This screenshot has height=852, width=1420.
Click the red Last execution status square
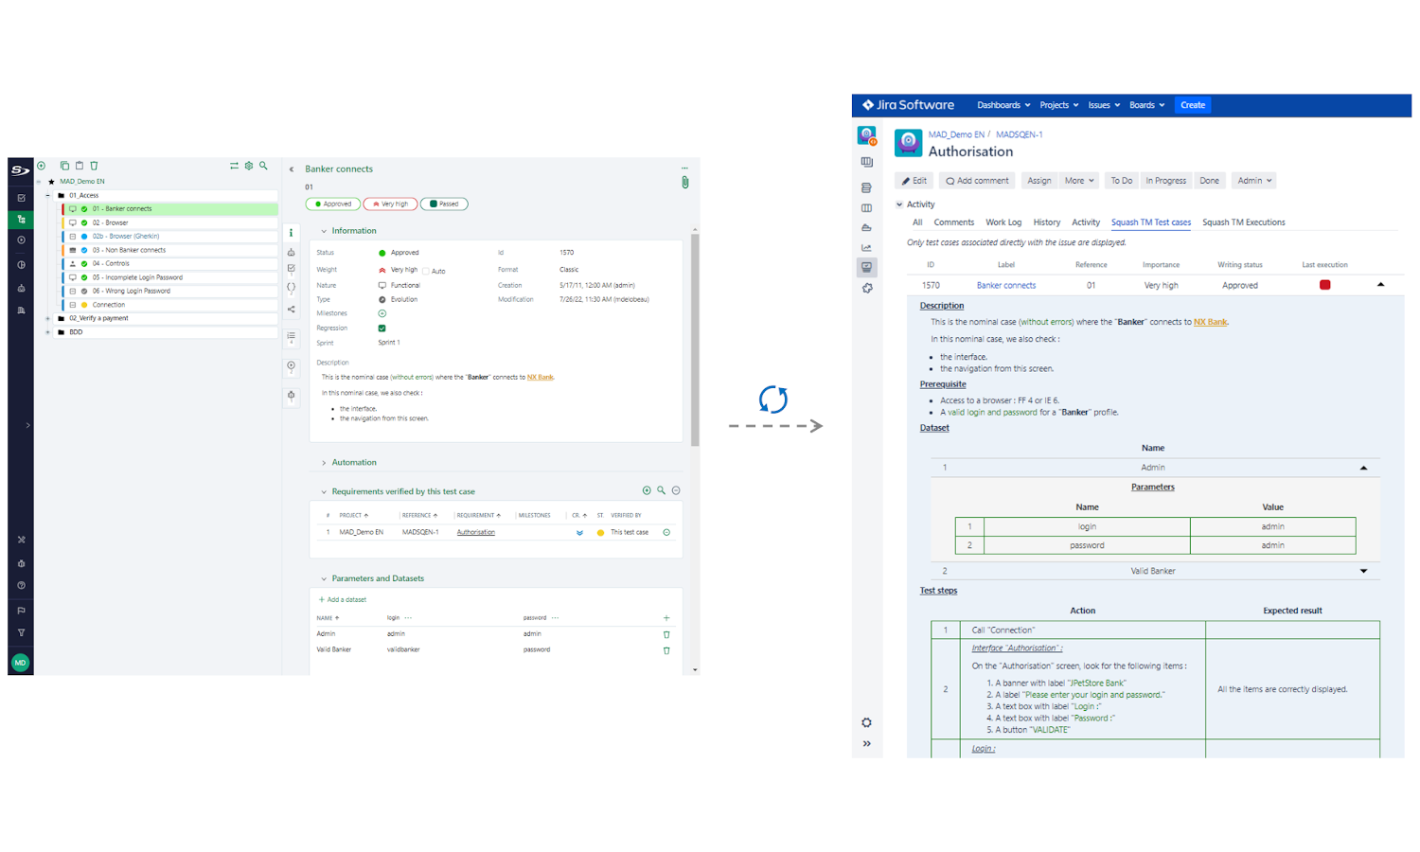pyautogui.click(x=1324, y=285)
